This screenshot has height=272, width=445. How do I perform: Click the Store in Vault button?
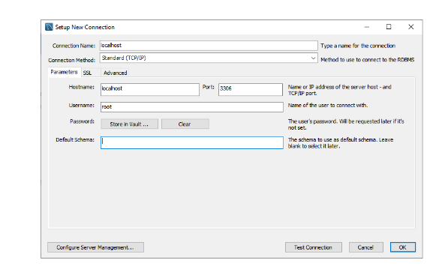click(129, 124)
